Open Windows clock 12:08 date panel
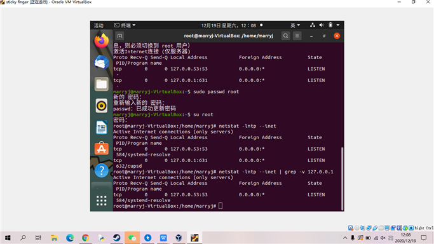The width and height of the screenshot is (434, 244). click(405, 238)
